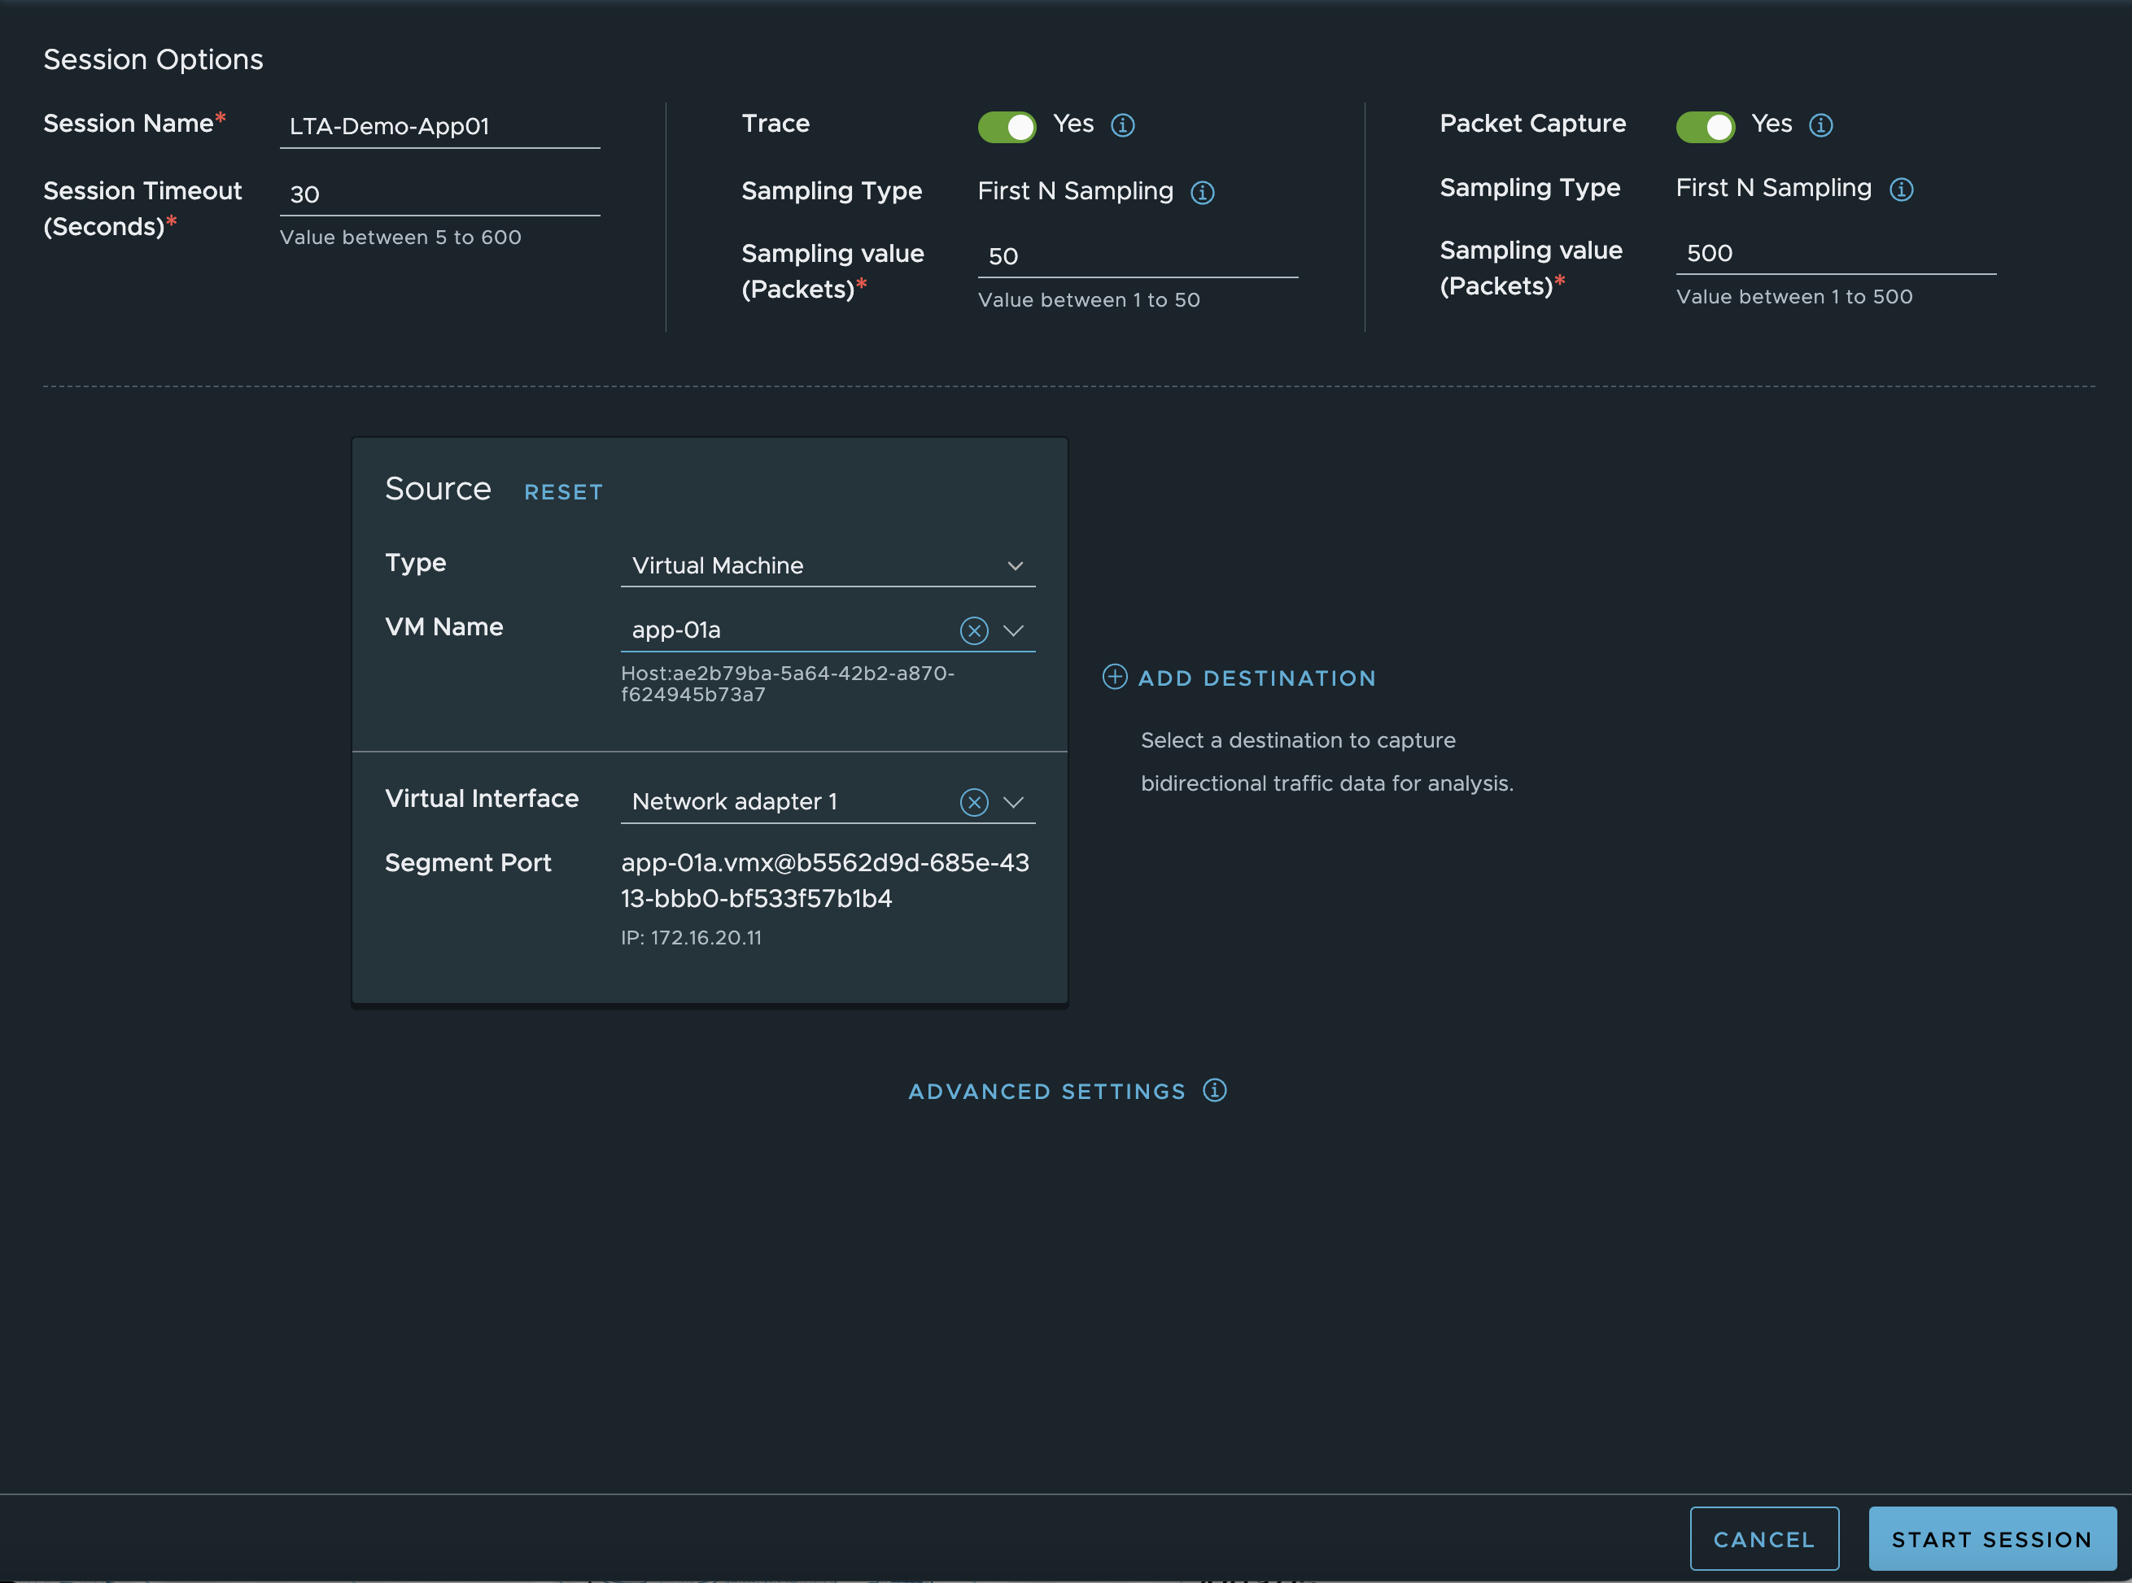Disable the Packet Capture toggle
Viewport: 2132px width, 1583px height.
[1705, 126]
